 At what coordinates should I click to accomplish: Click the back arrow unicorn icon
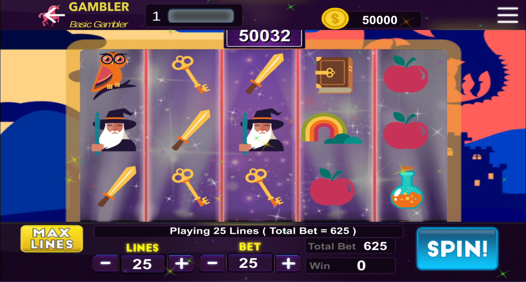pyautogui.click(x=51, y=16)
